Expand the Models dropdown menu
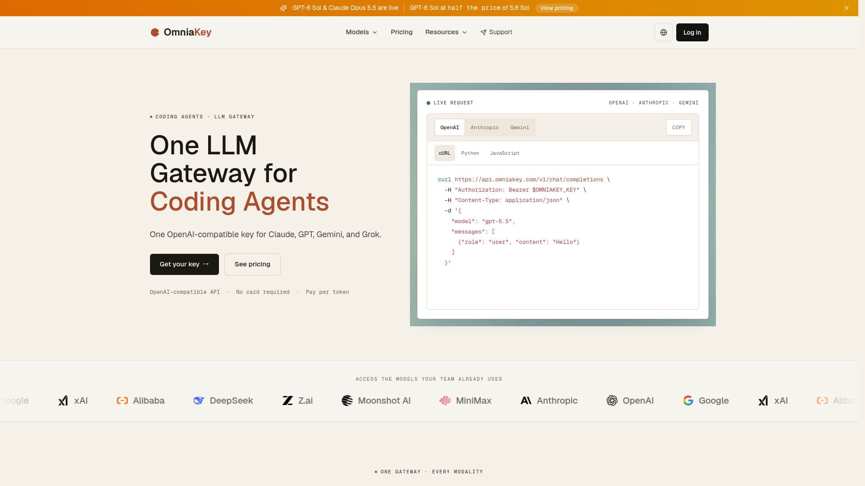 coord(361,32)
